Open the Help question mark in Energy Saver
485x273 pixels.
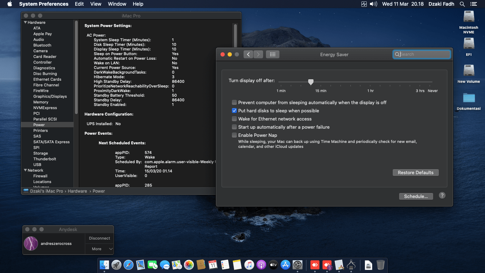442,196
